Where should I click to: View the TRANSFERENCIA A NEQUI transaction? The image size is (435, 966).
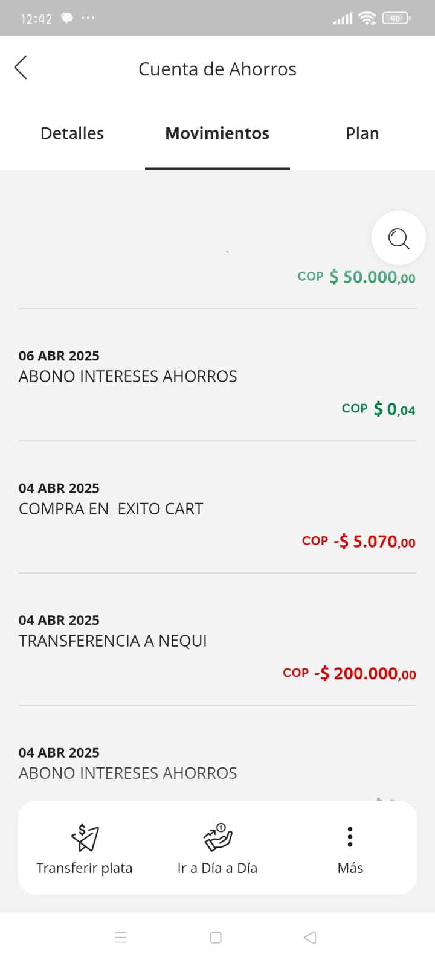(x=113, y=641)
